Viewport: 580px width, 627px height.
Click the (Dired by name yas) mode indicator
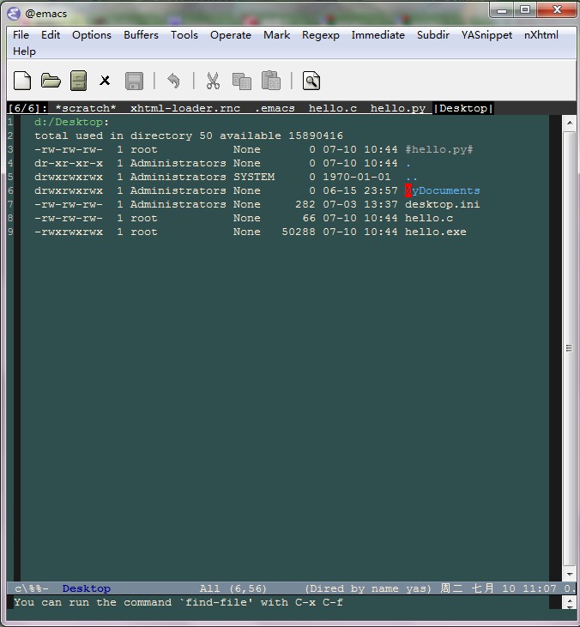click(368, 588)
